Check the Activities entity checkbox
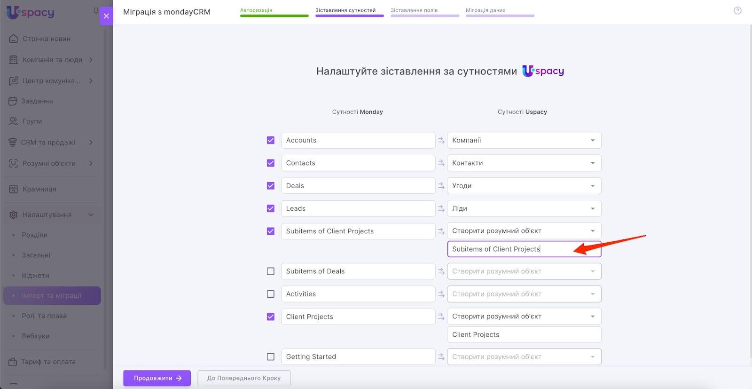The width and height of the screenshot is (752, 389). (271, 294)
